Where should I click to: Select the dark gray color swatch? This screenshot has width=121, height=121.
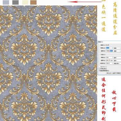coord(15,2)
